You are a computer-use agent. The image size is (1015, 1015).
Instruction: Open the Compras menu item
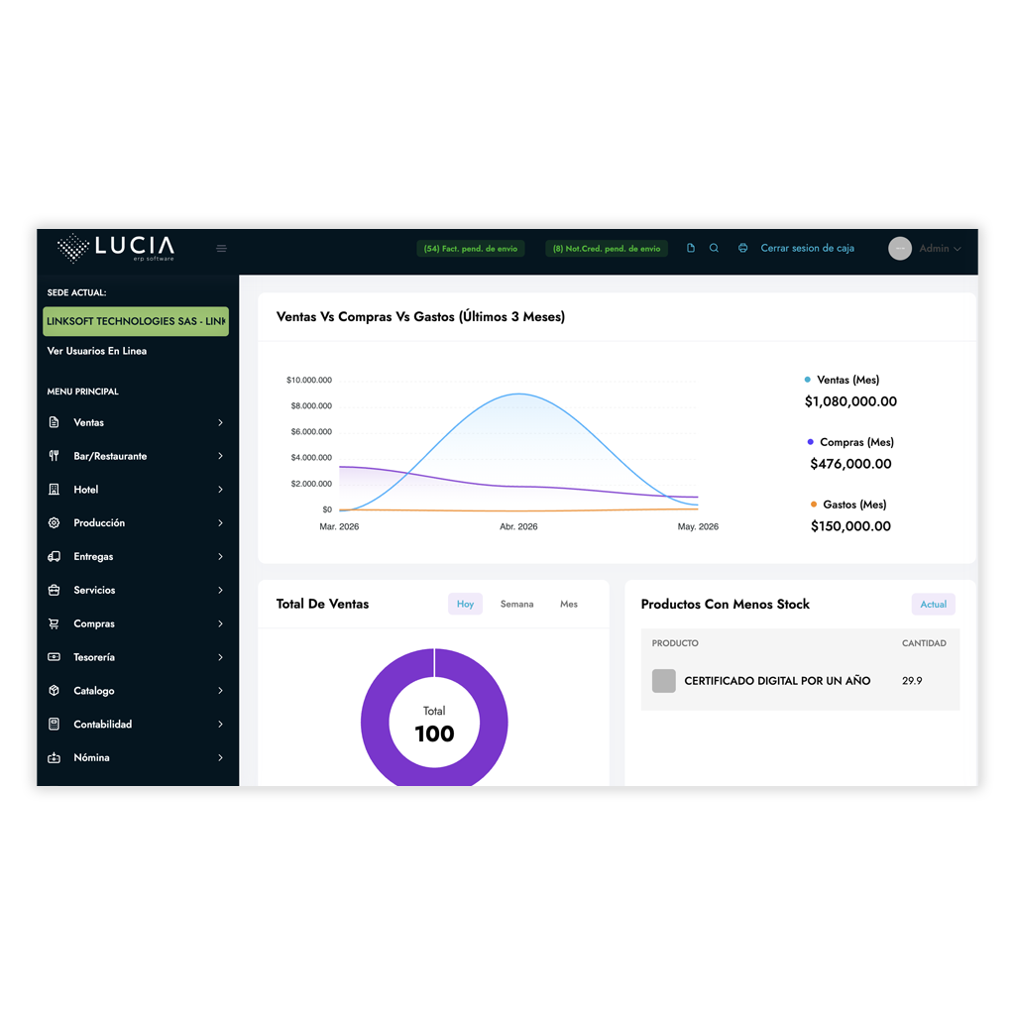click(x=137, y=623)
